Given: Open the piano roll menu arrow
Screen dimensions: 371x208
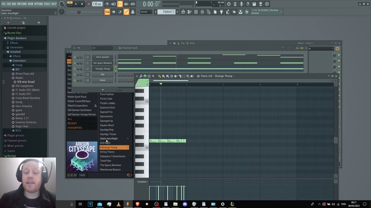Looking at the screenshot, I should pos(137,76).
